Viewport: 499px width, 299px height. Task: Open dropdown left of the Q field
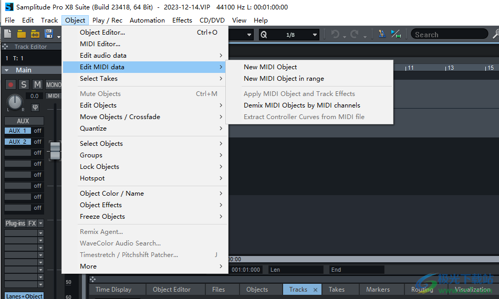[249, 35]
